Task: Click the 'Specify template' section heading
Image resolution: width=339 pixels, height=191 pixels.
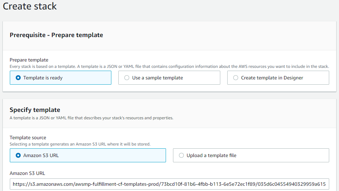Action: point(35,110)
